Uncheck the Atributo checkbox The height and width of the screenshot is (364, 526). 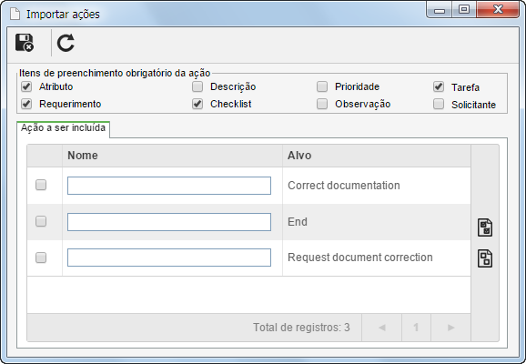point(26,86)
